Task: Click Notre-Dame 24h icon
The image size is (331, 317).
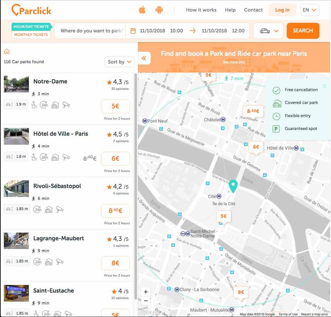Action: (x=44, y=105)
